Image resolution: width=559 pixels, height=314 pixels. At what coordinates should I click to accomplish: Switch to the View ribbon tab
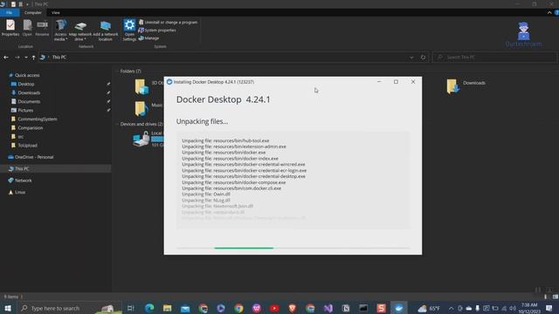pos(56,12)
